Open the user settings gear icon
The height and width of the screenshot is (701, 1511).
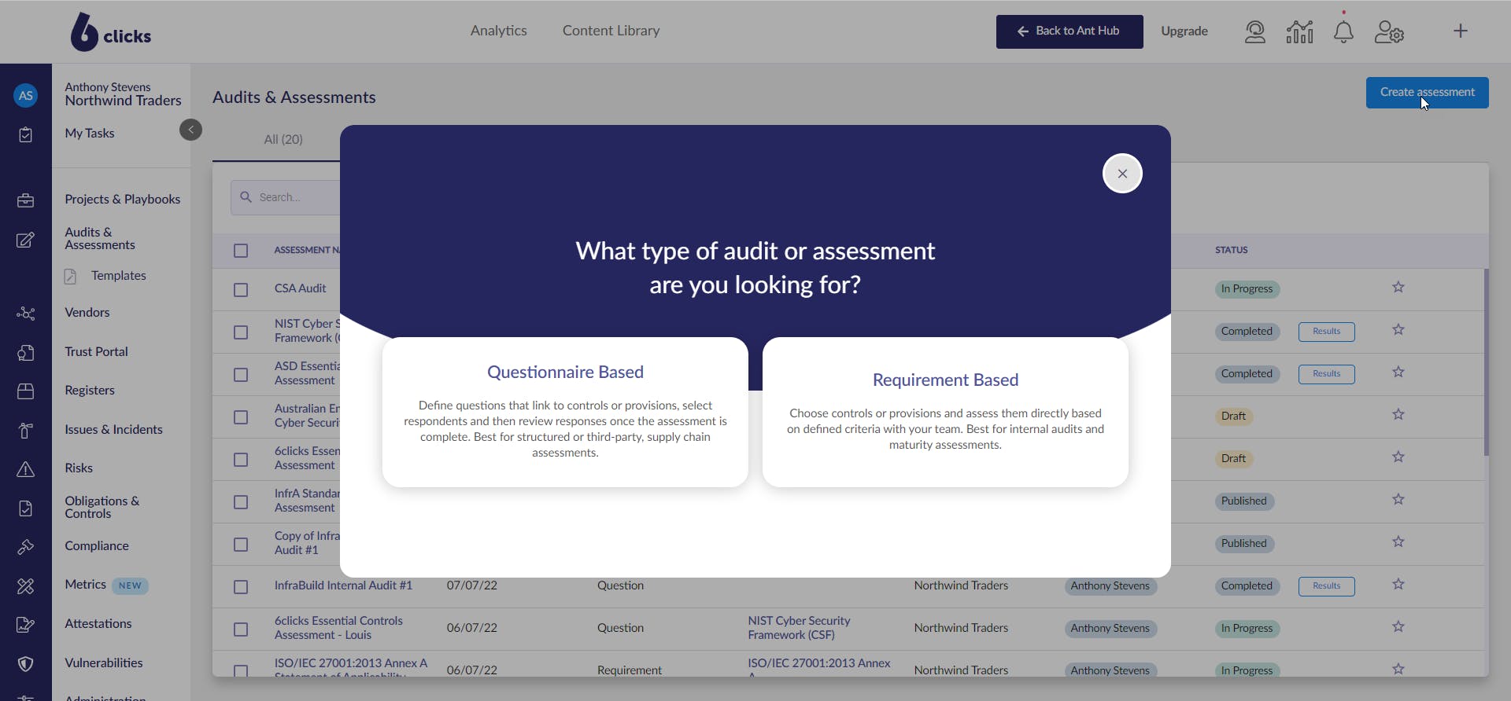tap(1389, 32)
